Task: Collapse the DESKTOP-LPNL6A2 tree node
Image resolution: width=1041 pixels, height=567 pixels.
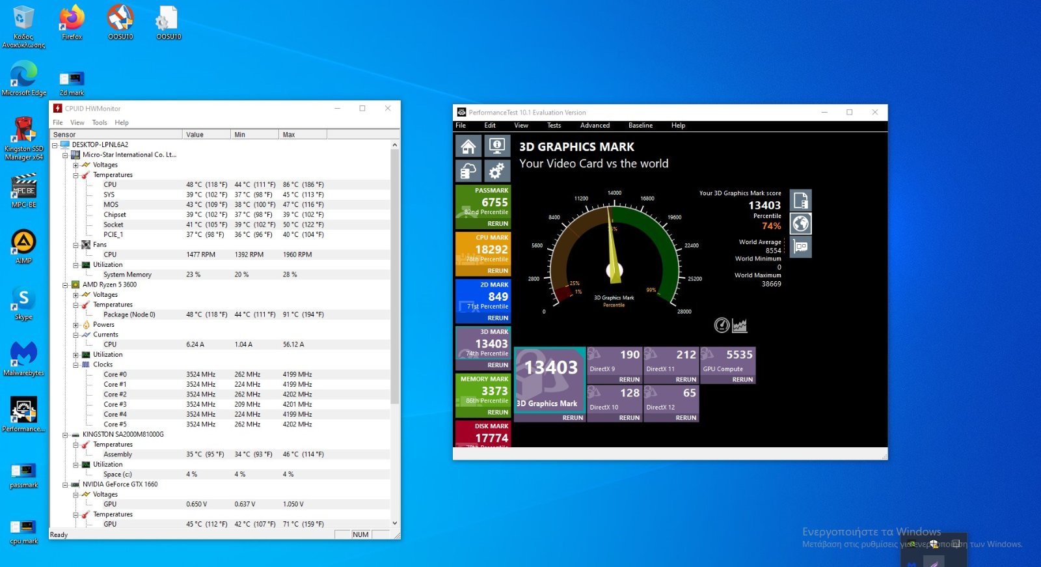Action: tap(55, 145)
